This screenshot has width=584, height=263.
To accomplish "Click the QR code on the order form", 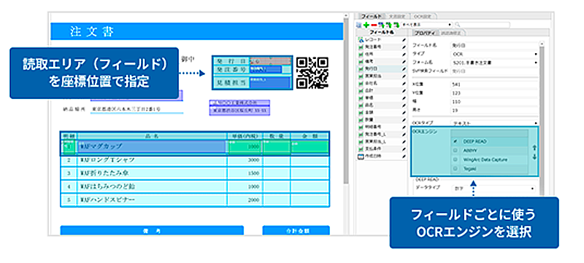I will [x=312, y=73].
